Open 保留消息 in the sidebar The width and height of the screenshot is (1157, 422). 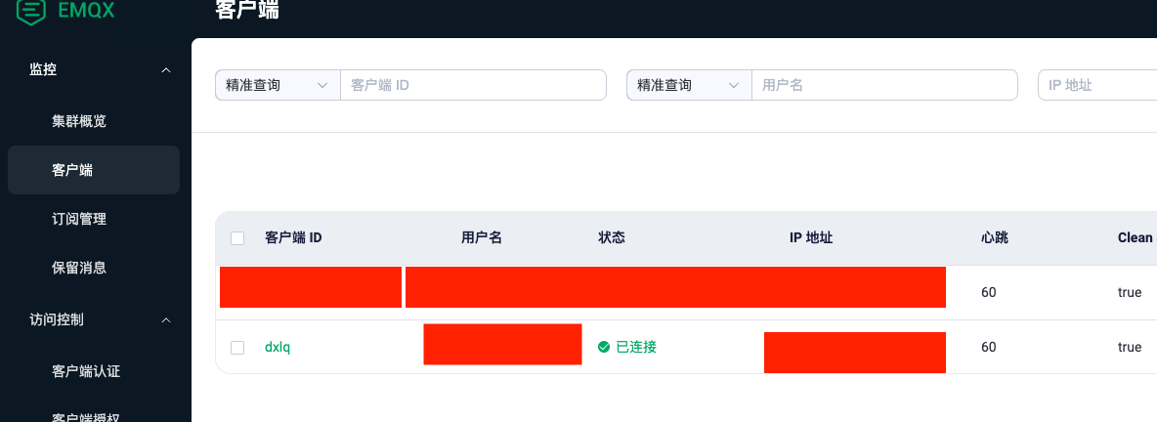[x=79, y=268]
